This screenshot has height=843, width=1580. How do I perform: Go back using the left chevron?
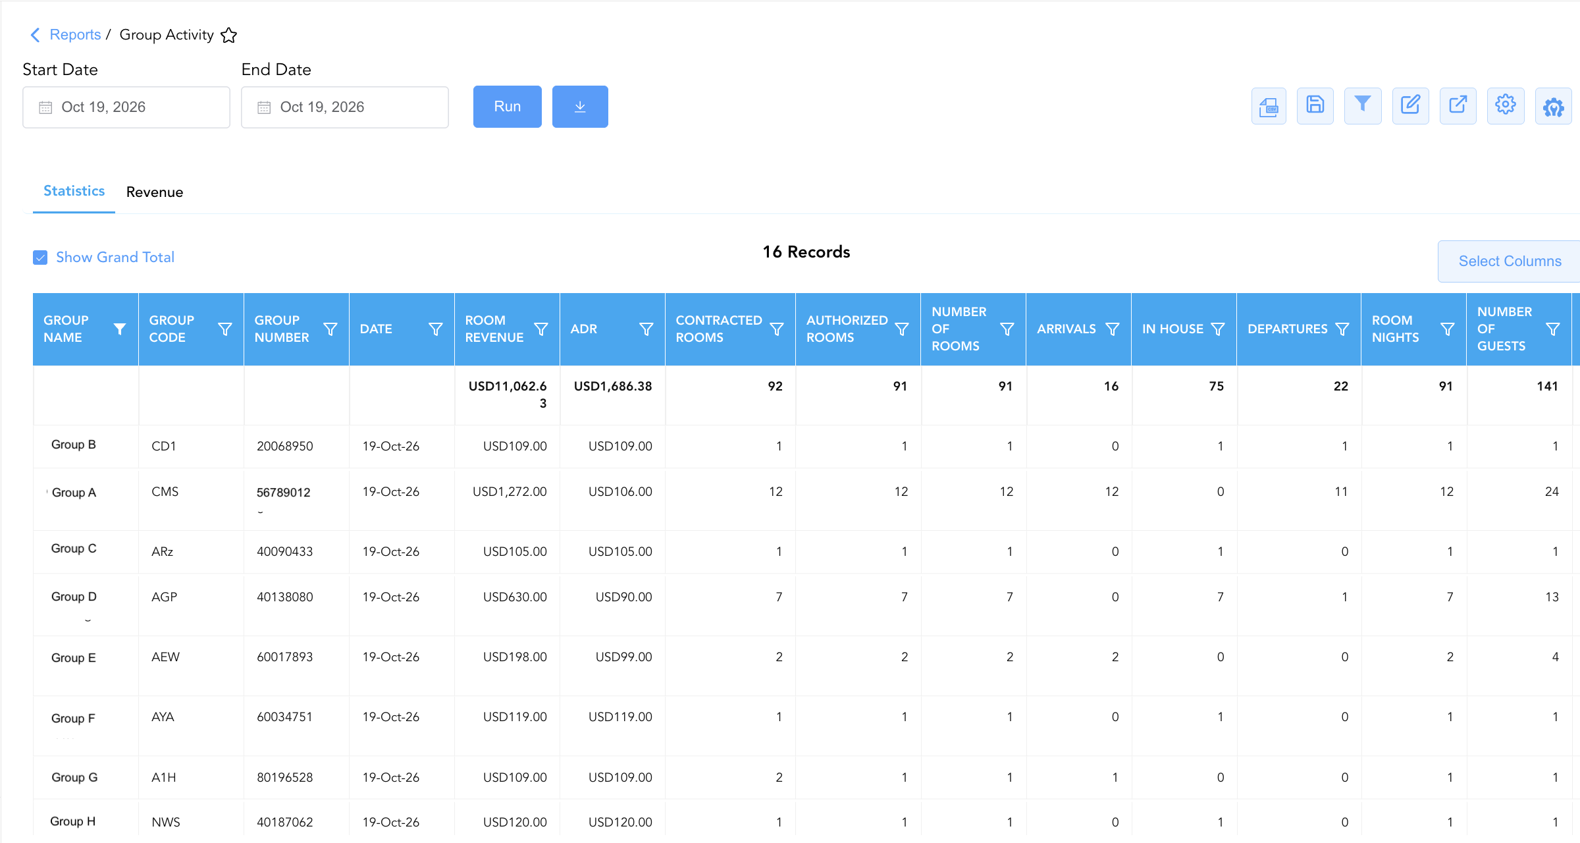click(36, 35)
